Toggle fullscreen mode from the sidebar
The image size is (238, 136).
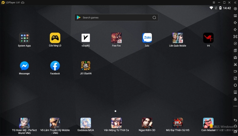[x=235, y=37]
